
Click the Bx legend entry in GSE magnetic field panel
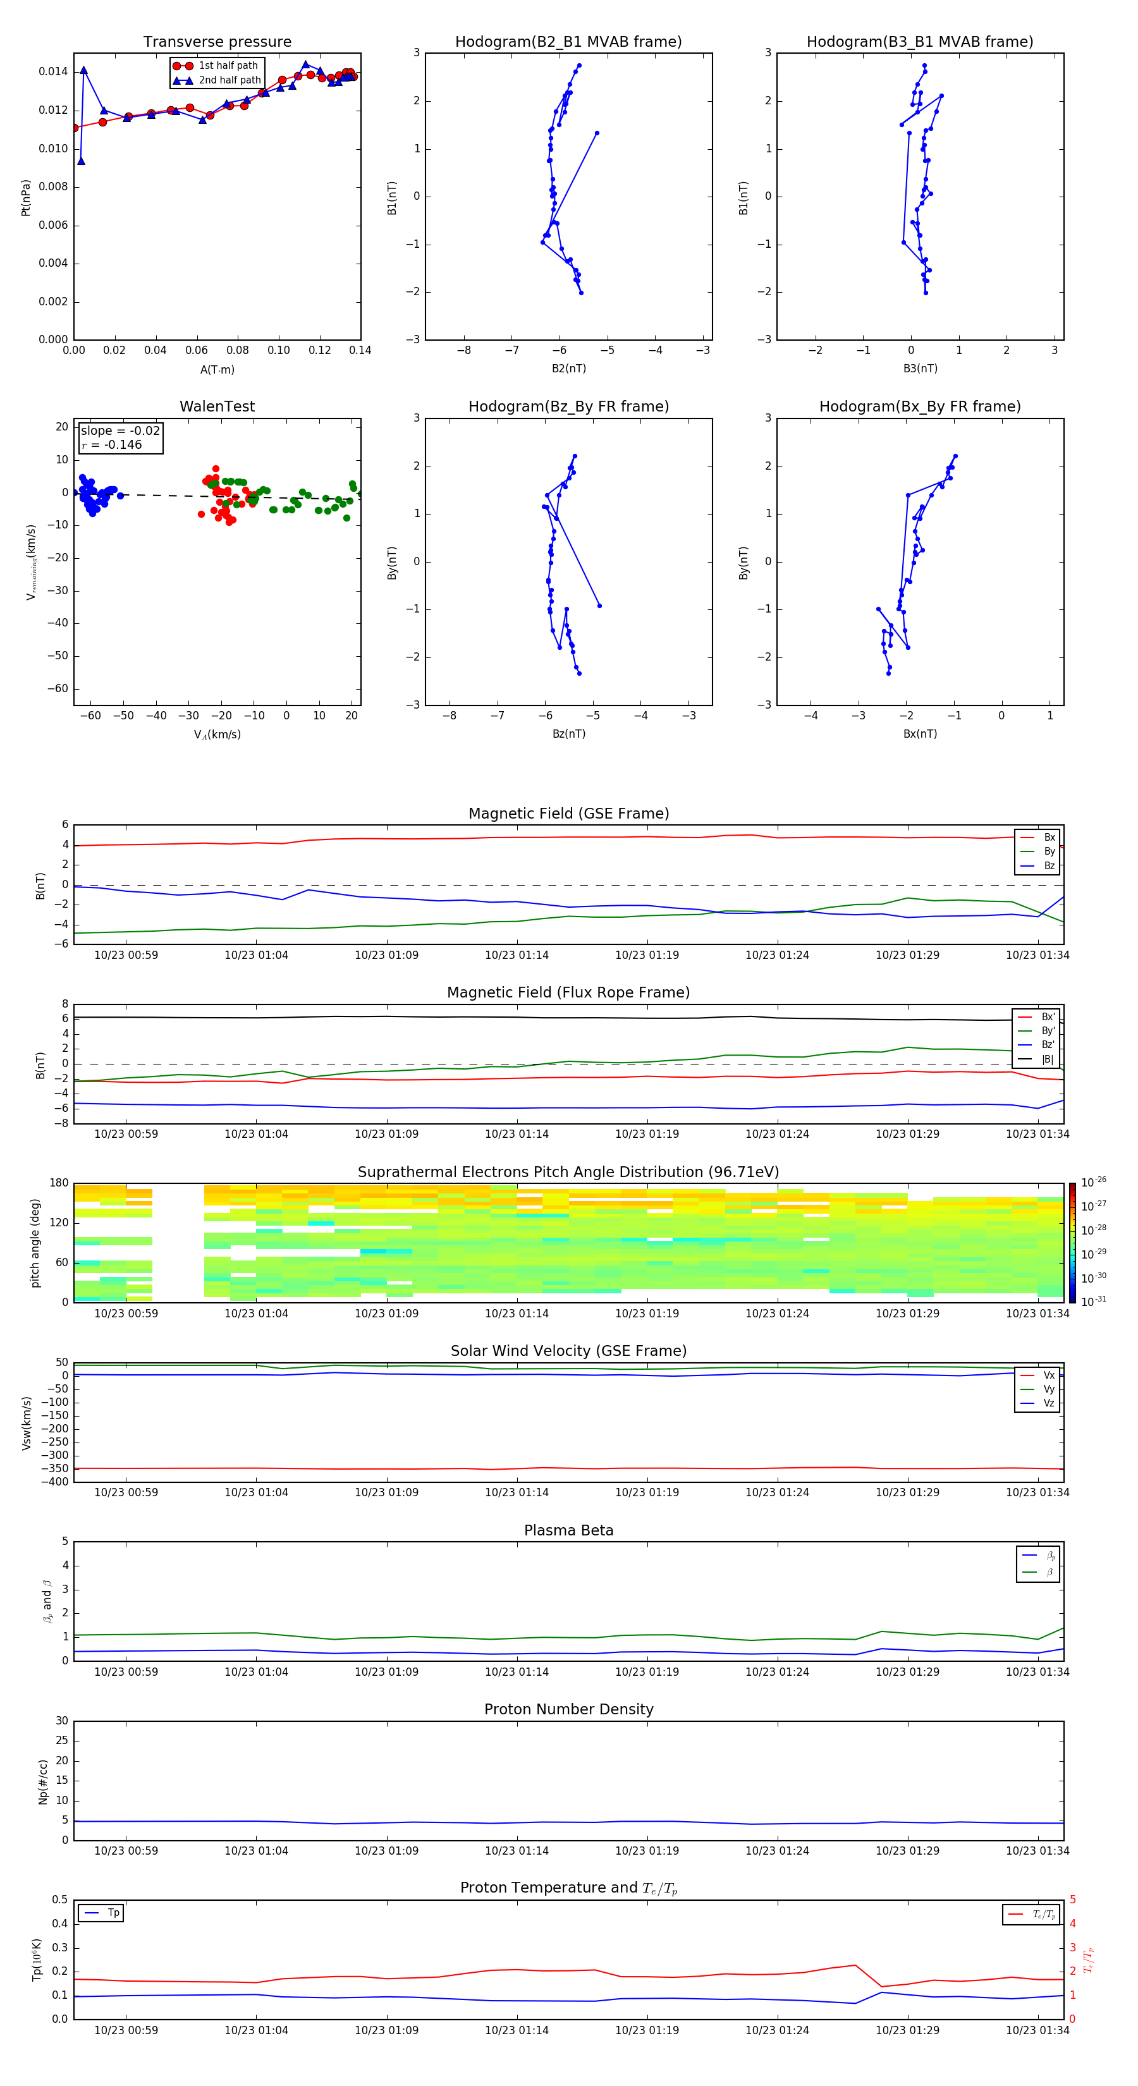coord(1037,838)
